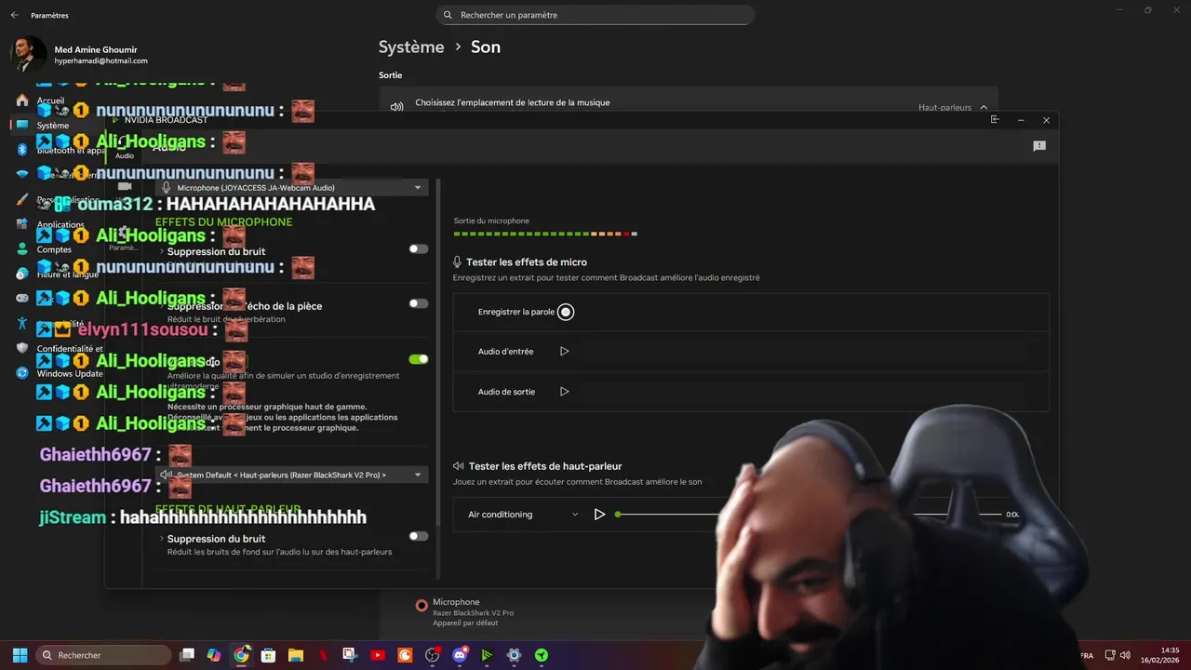Switch to Discord in the taskbar
This screenshot has width=1191, height=670.
pyautogui.click(x=460, y=655)
